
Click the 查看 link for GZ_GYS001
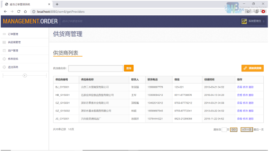tap(239, 103)
